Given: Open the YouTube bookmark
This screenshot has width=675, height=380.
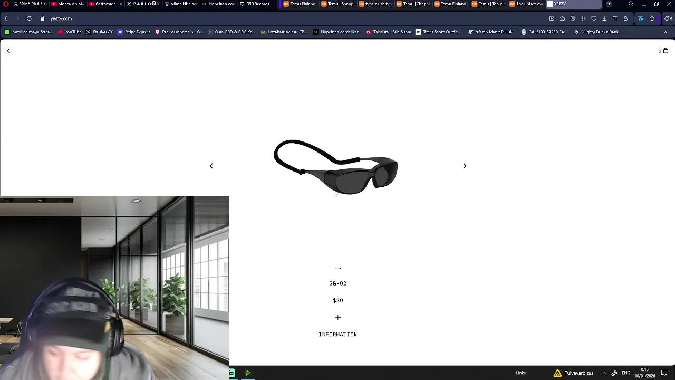Looking at the screenshot, I should (x=70, y=32).
